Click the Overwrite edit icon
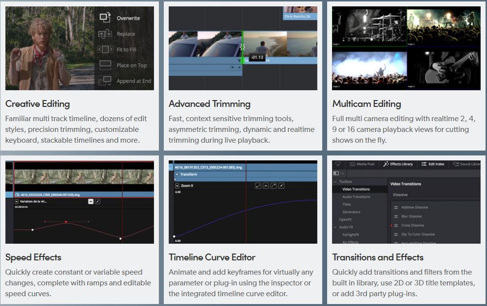487x306 pixels. [x=105, y=17]
